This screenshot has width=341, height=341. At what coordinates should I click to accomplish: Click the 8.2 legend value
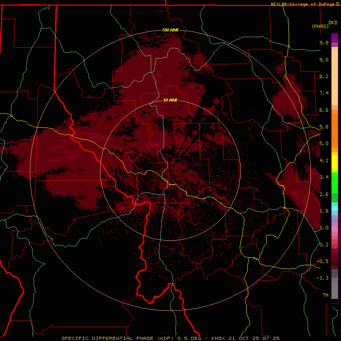pos(324,76)
